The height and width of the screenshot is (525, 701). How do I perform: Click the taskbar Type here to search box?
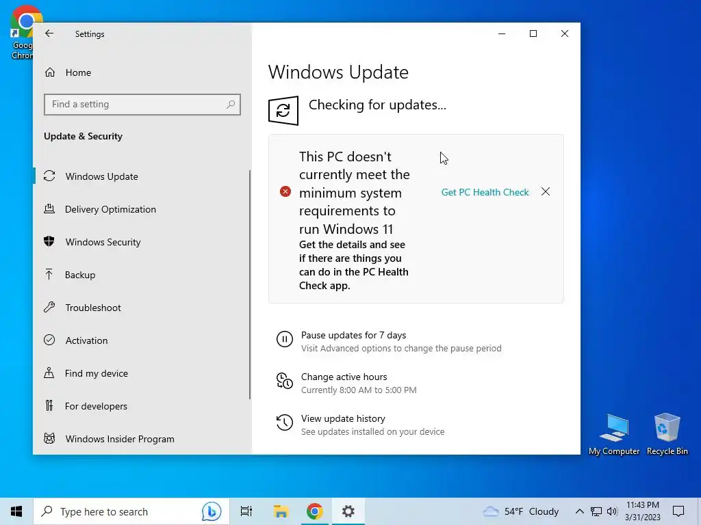tap(131, 511)
